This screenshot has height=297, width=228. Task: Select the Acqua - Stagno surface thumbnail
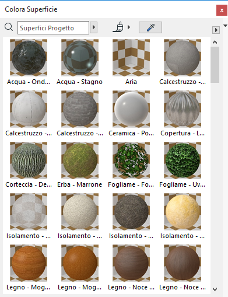tap(80, 58)
